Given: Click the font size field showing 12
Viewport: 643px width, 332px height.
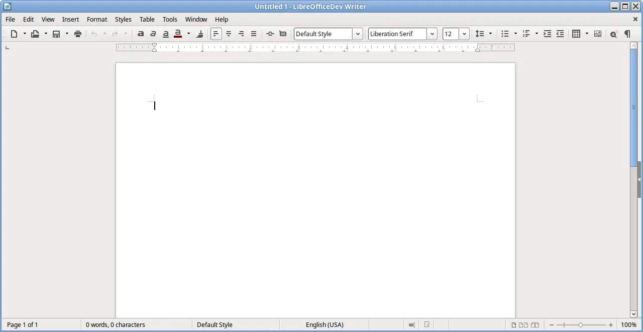Looking at the screenshot, I should coord(451,34).
